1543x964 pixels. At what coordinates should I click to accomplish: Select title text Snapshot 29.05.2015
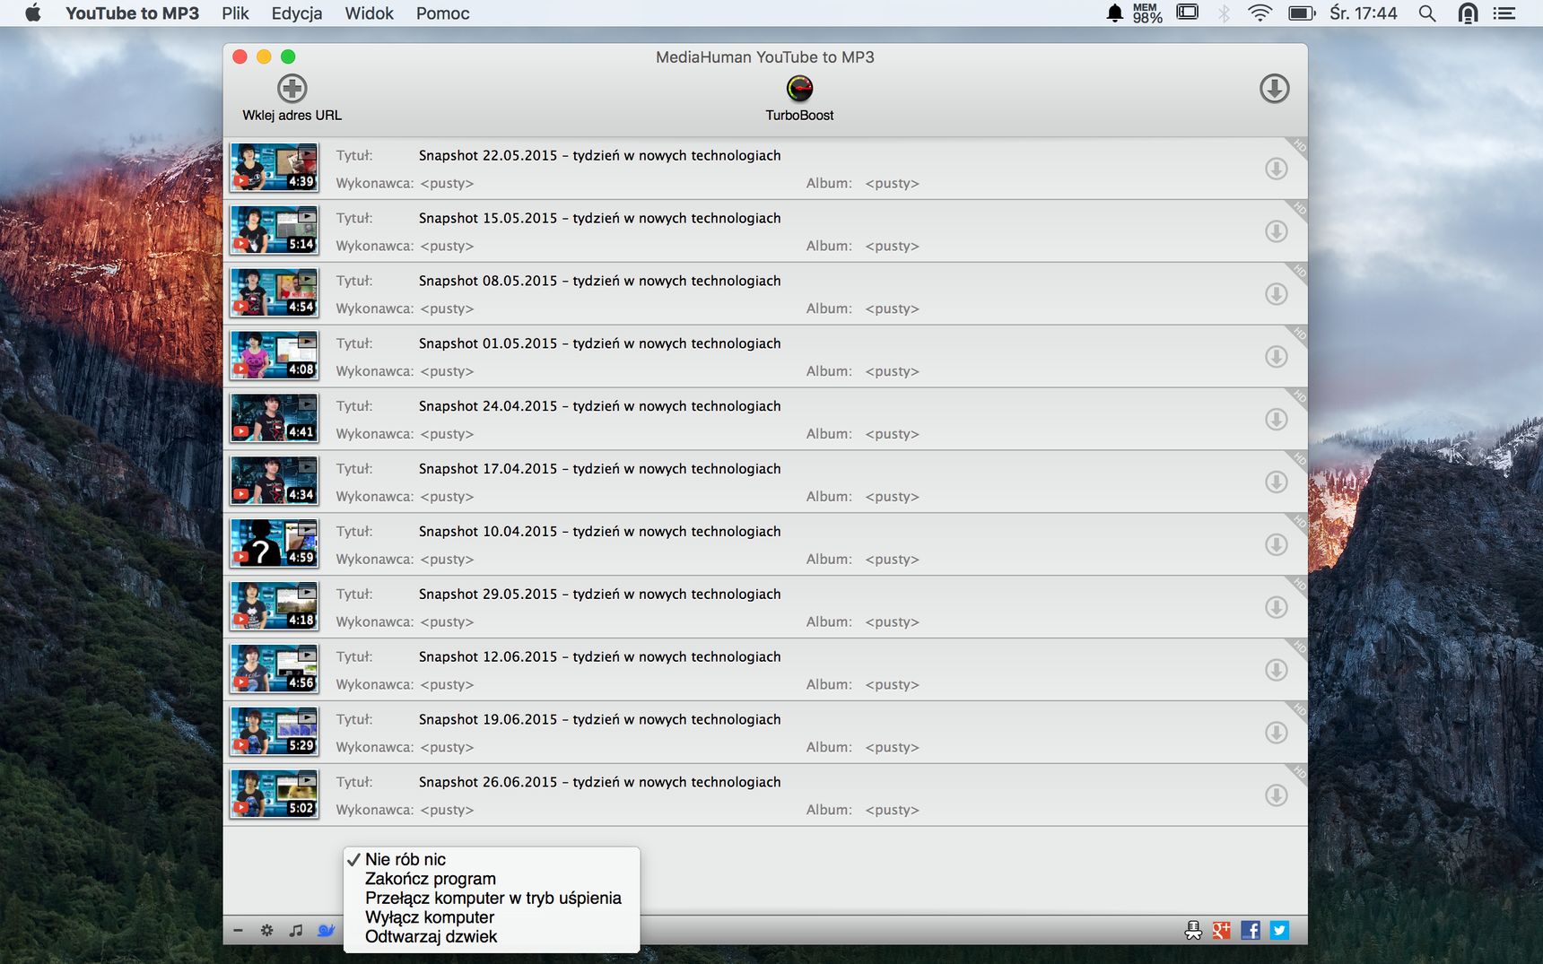click(x=599, y=594)
